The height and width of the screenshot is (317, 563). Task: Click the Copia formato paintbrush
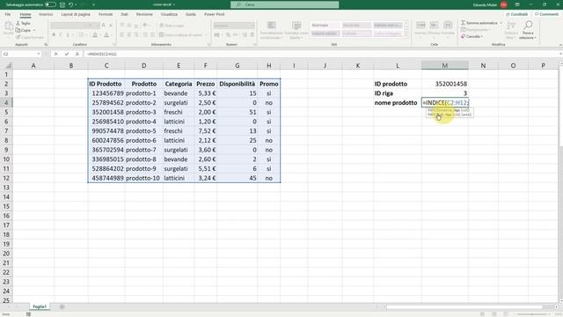click(29, 37)
